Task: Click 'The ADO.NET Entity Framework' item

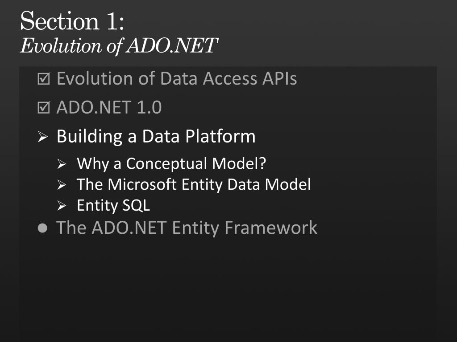Action: tap(187, 228)
